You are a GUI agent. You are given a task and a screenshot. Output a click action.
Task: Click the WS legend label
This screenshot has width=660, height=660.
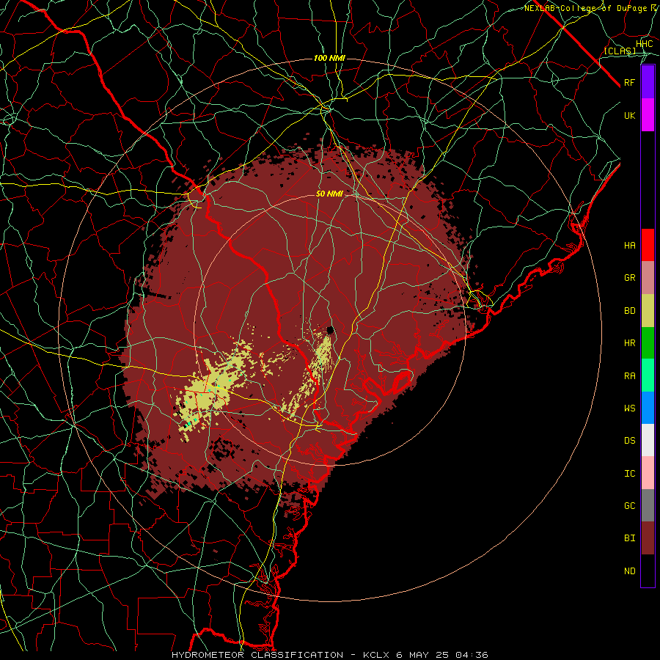tap(630, 408)
